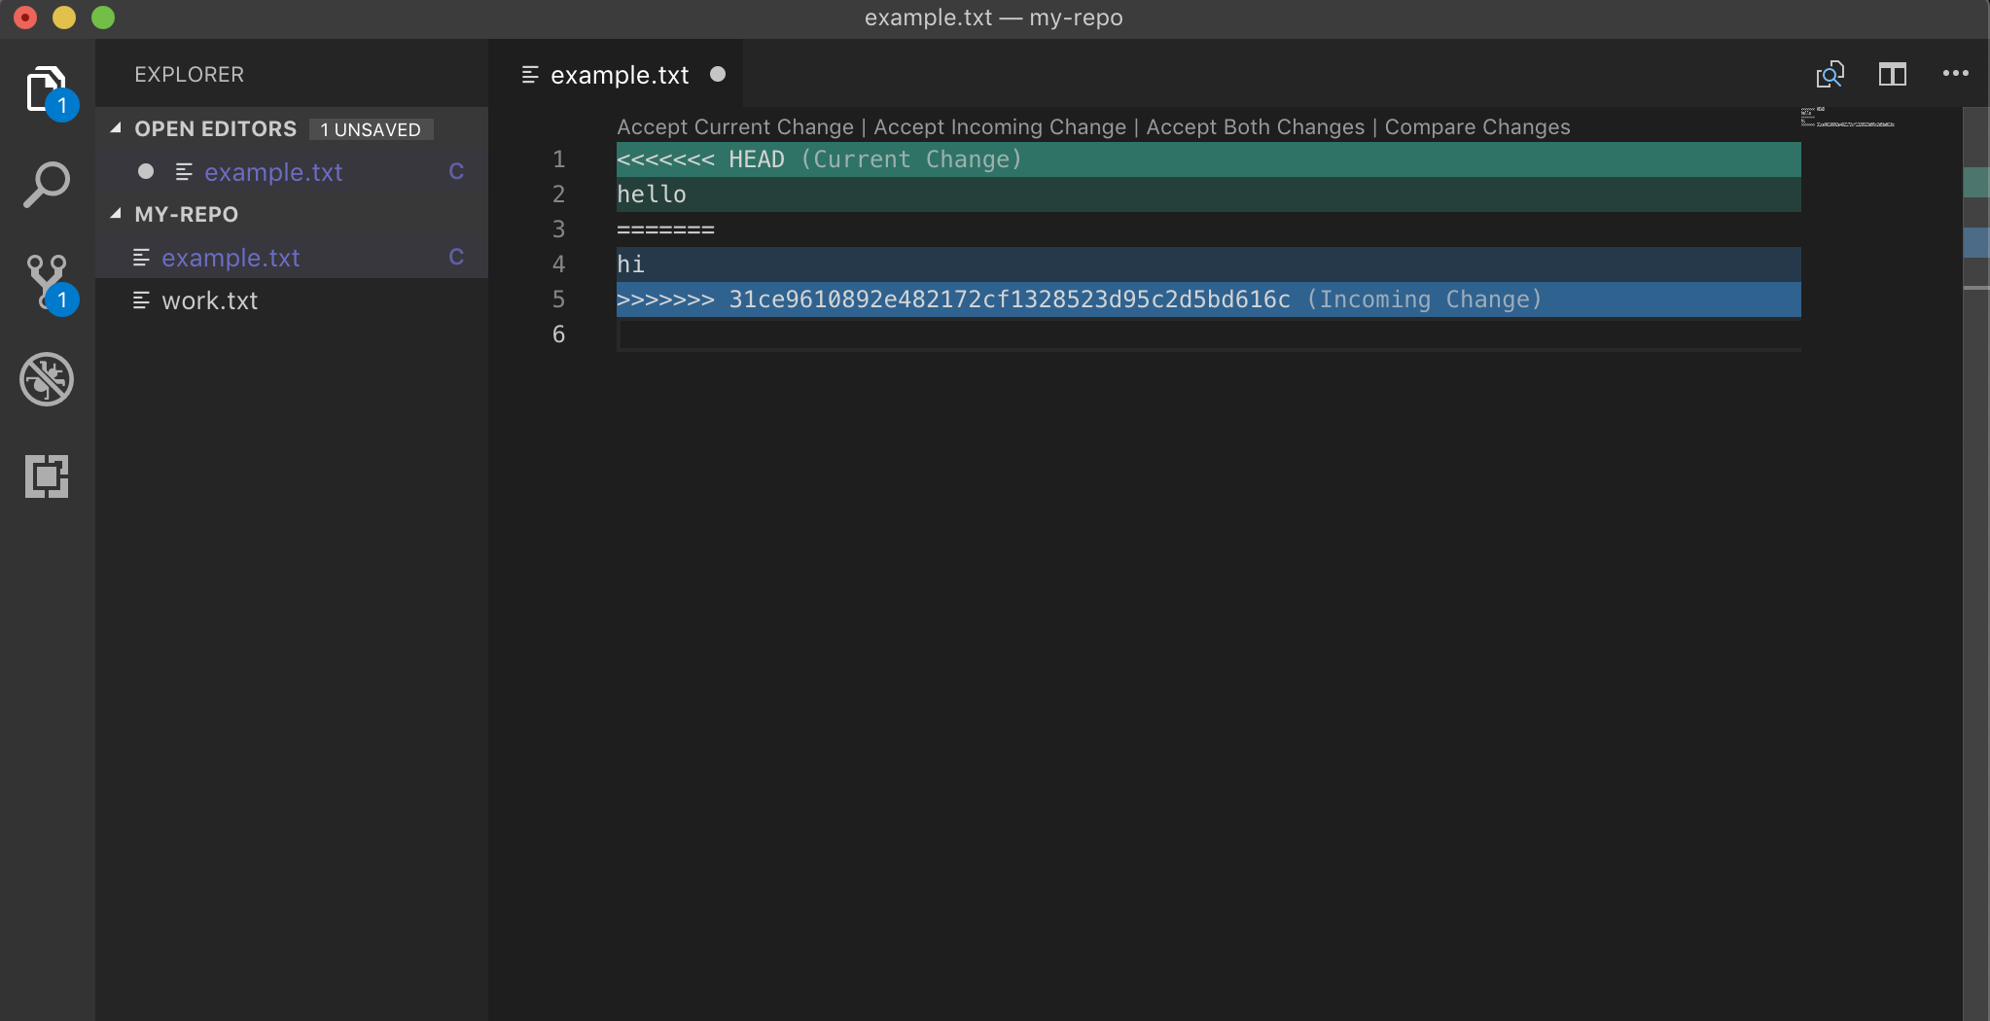1990x1021 pixels.
Task: Open the Explorer view in activity bar
Action: 46,89
